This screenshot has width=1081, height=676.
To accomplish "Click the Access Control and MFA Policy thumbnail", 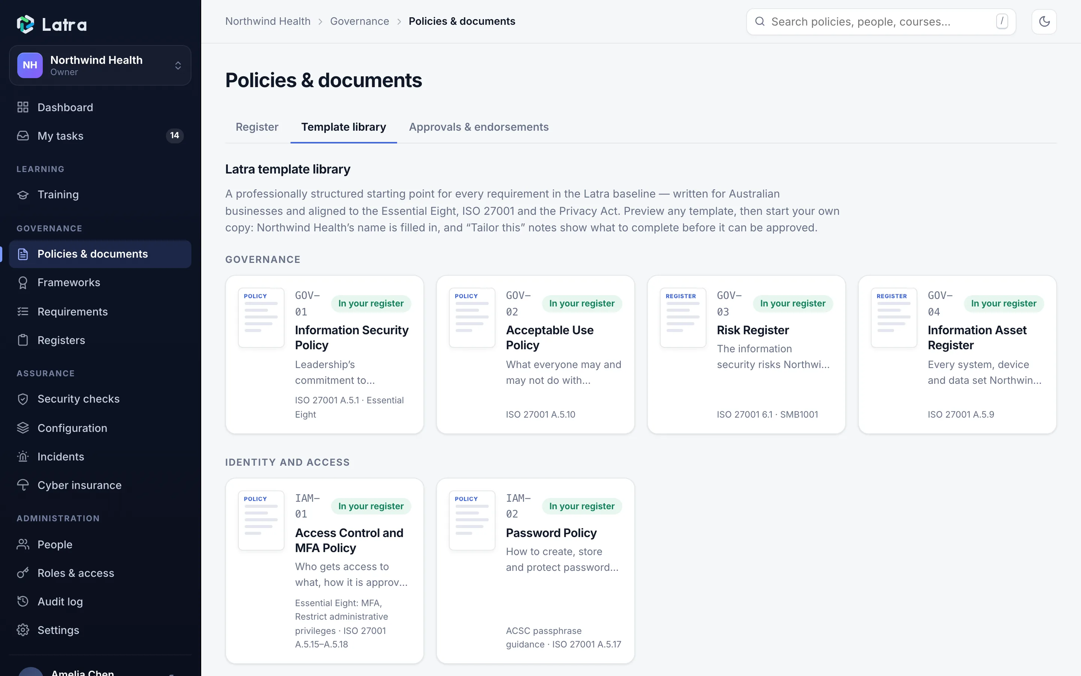I will coord(261,521).
